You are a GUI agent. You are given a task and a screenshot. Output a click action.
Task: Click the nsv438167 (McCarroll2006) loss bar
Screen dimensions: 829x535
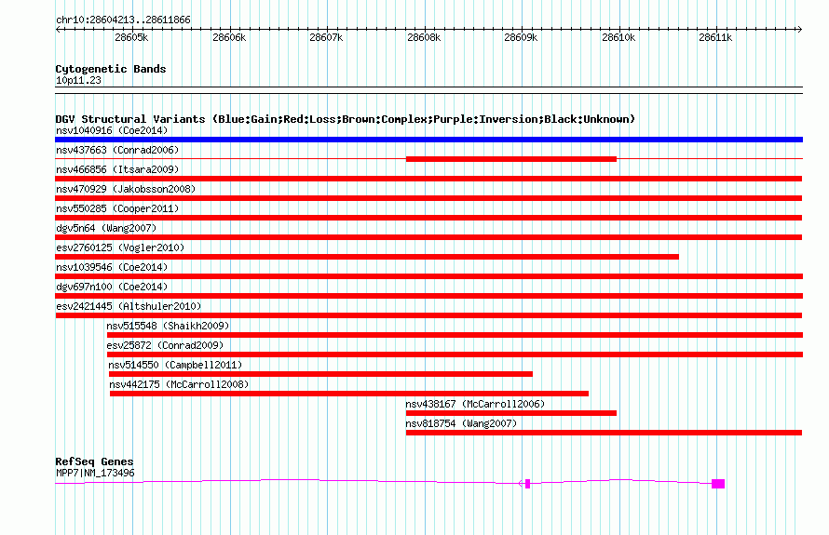click(511, 413)
